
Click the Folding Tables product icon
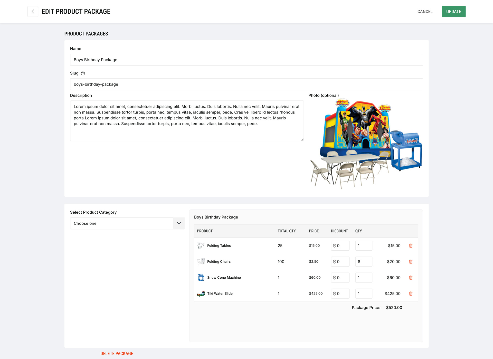[201, 245]
